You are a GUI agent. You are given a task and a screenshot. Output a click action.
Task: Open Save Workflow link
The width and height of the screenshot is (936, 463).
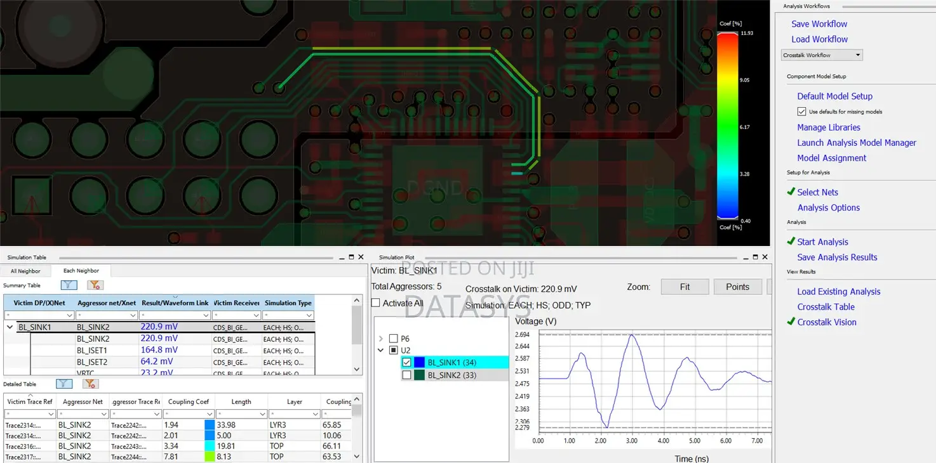click(819, 24)
